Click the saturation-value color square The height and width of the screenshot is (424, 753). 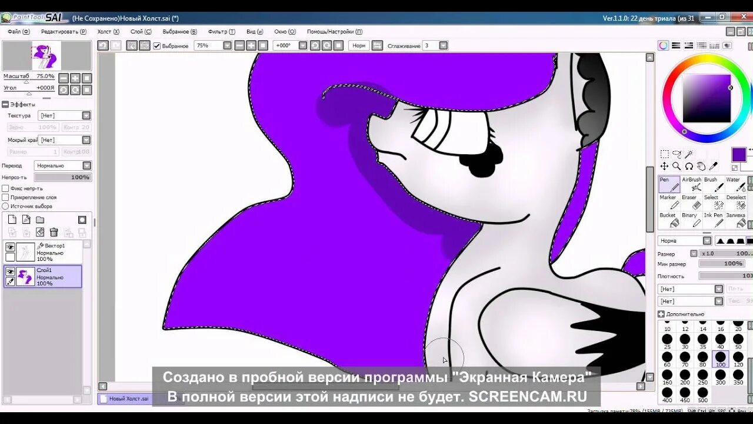707,98
